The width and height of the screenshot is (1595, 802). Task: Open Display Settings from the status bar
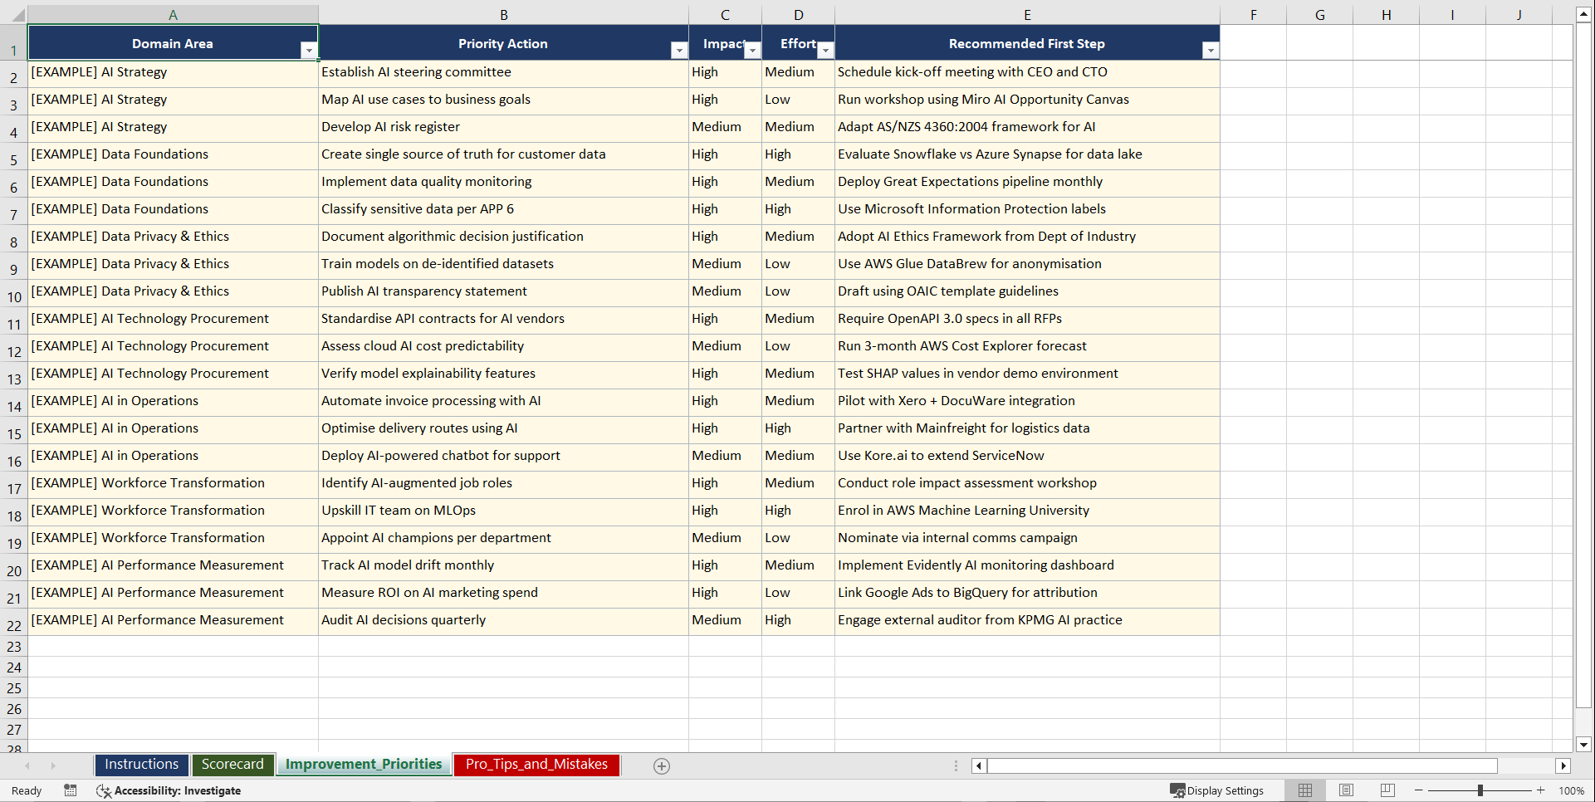(1217, 790)
